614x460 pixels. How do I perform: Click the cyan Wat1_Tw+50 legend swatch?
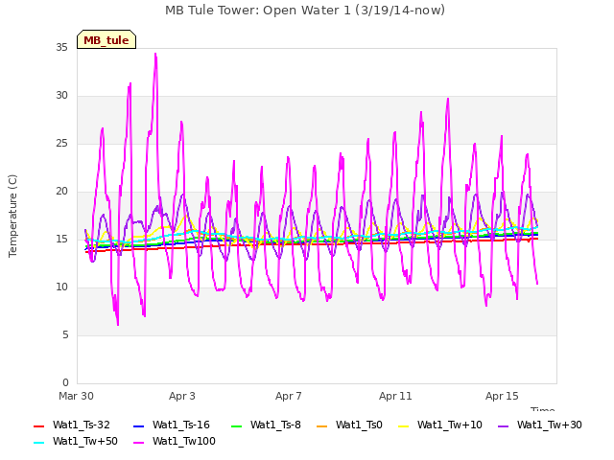click(x=38, y=443)
